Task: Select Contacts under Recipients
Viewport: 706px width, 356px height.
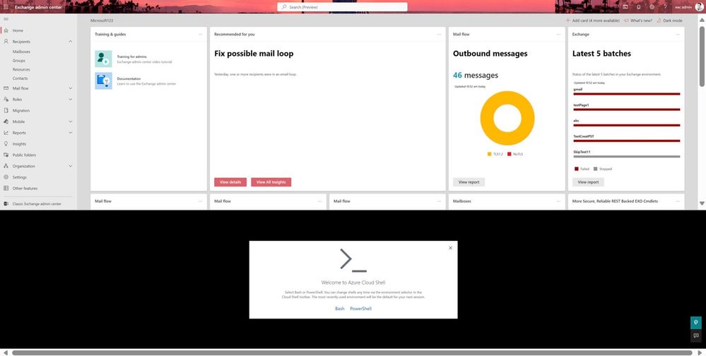Action: coord(20,78)
